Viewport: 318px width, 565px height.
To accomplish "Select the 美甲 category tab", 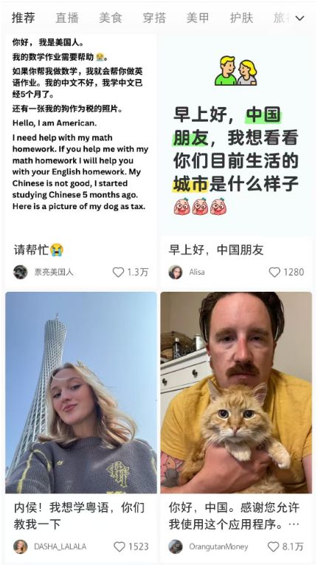I will 198,18.
